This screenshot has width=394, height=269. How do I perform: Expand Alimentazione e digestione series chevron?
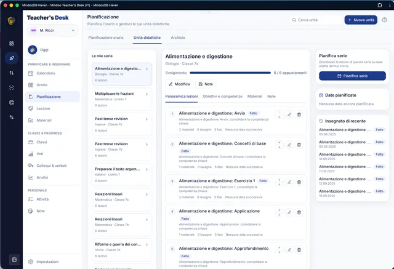click(147, 69)
